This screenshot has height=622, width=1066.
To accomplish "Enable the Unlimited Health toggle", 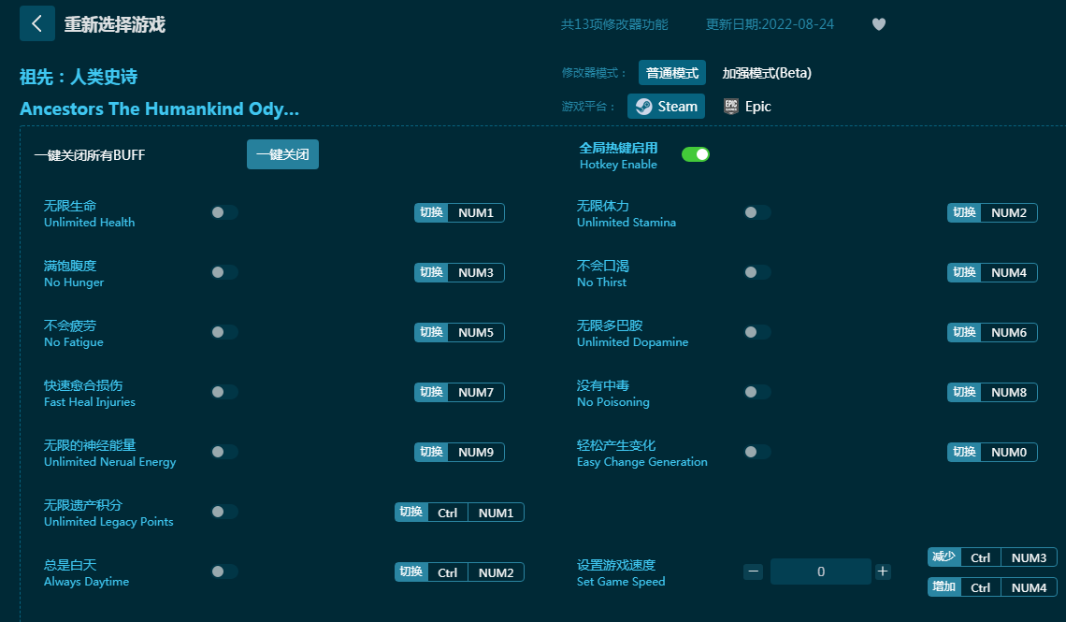I will pos(224,212).
